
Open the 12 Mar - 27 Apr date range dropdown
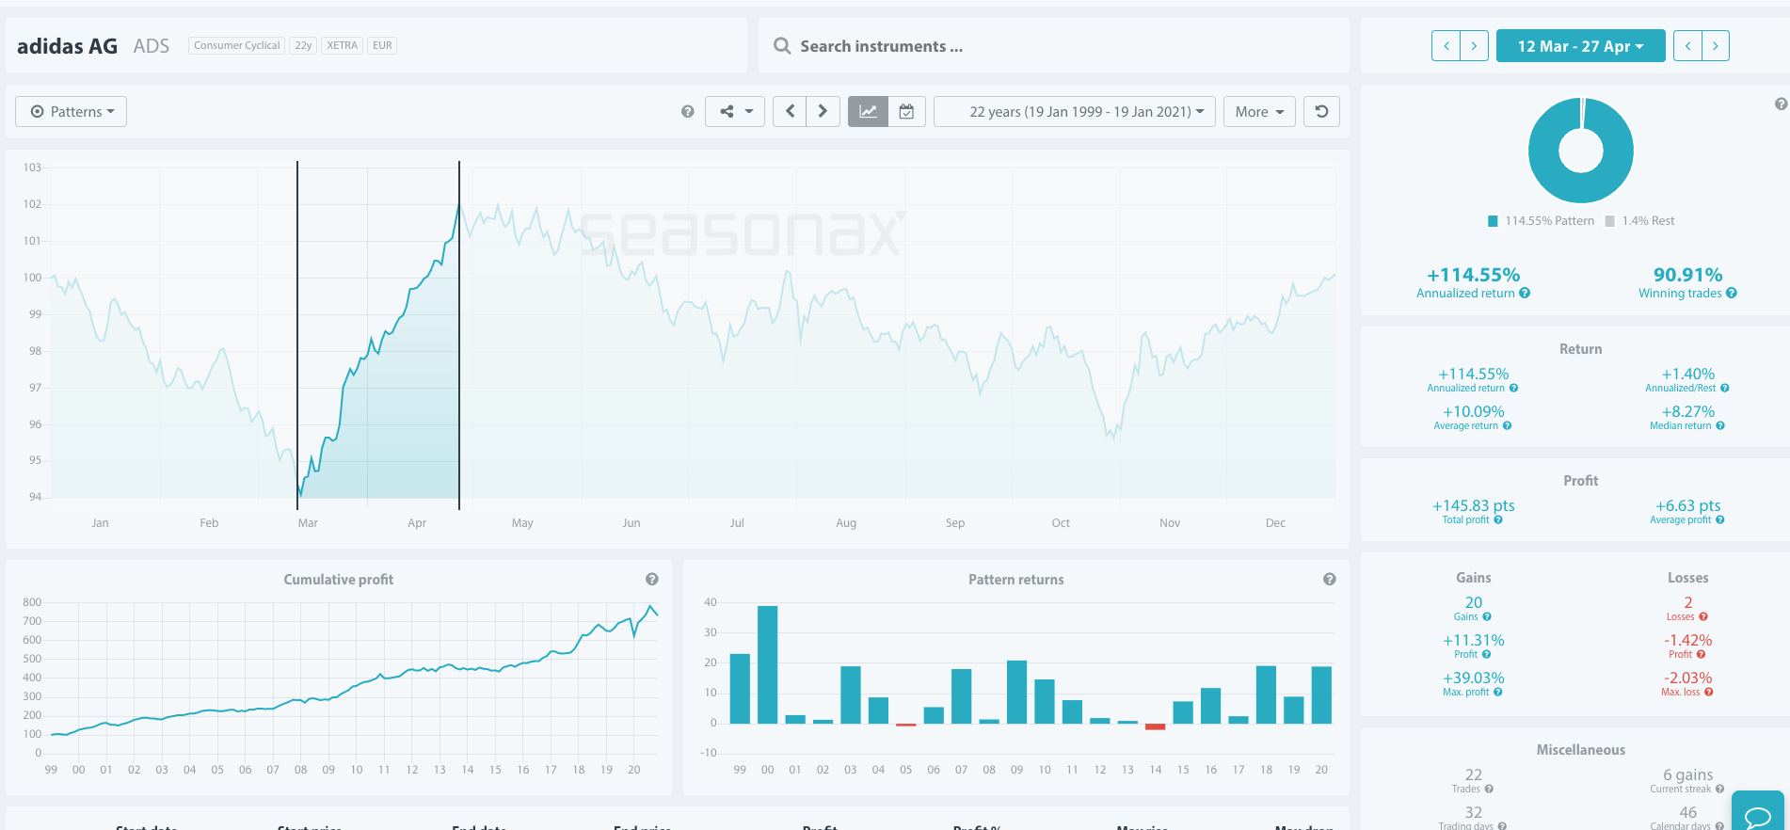click(1580, 45)
